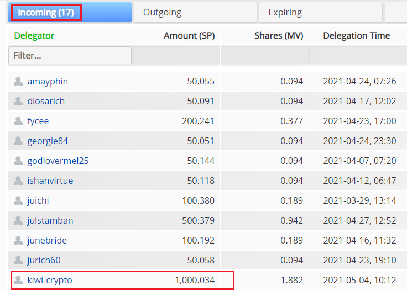Screen dimensions: 407x291
Task: Focus the Delegator Filter input field
Action: click(x=70, y=55)
